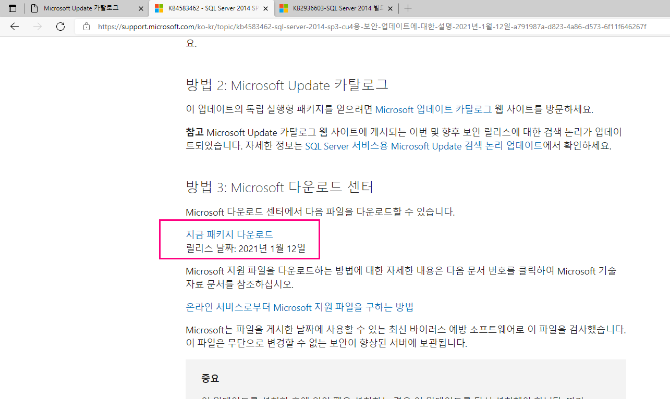Click the 릴리스 날짜: 2021년 1월 12일 text
Image resolution: width=670 pixels, height=399 pixels.
tap(246, 248)
